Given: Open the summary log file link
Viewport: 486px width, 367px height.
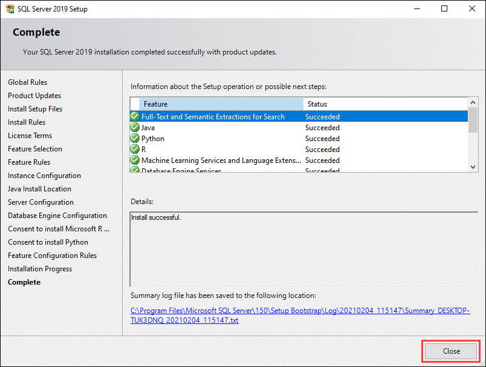Looking at the screenshot, I should (299, 315).
